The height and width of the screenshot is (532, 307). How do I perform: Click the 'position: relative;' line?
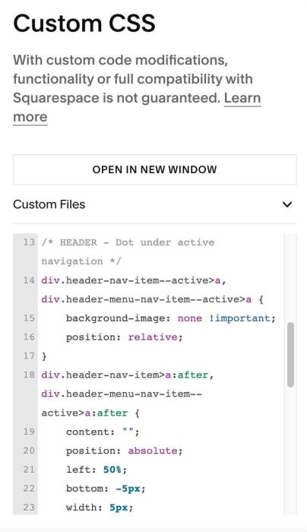[124, 337]
